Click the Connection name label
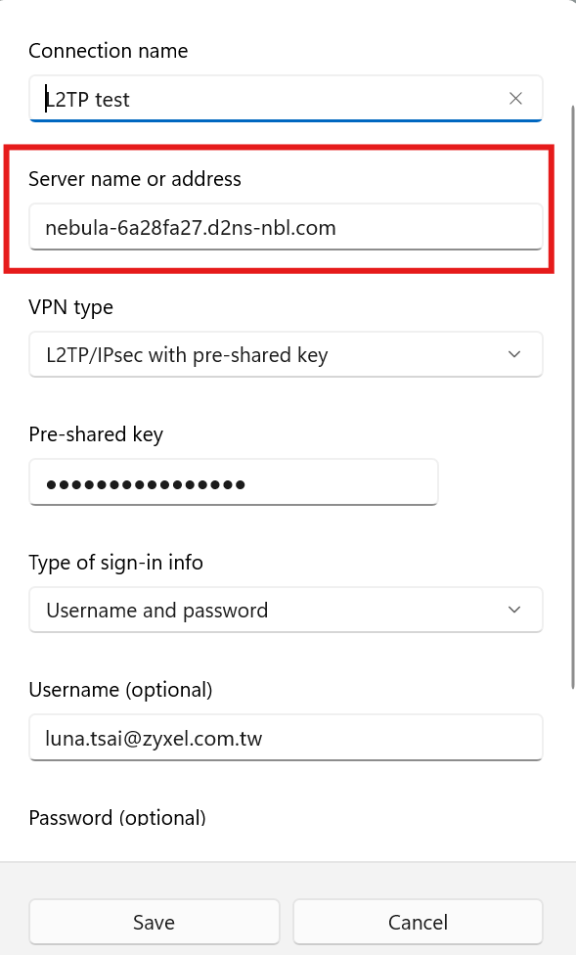This screenshot has height=955, width=576. tap(109, 51)
